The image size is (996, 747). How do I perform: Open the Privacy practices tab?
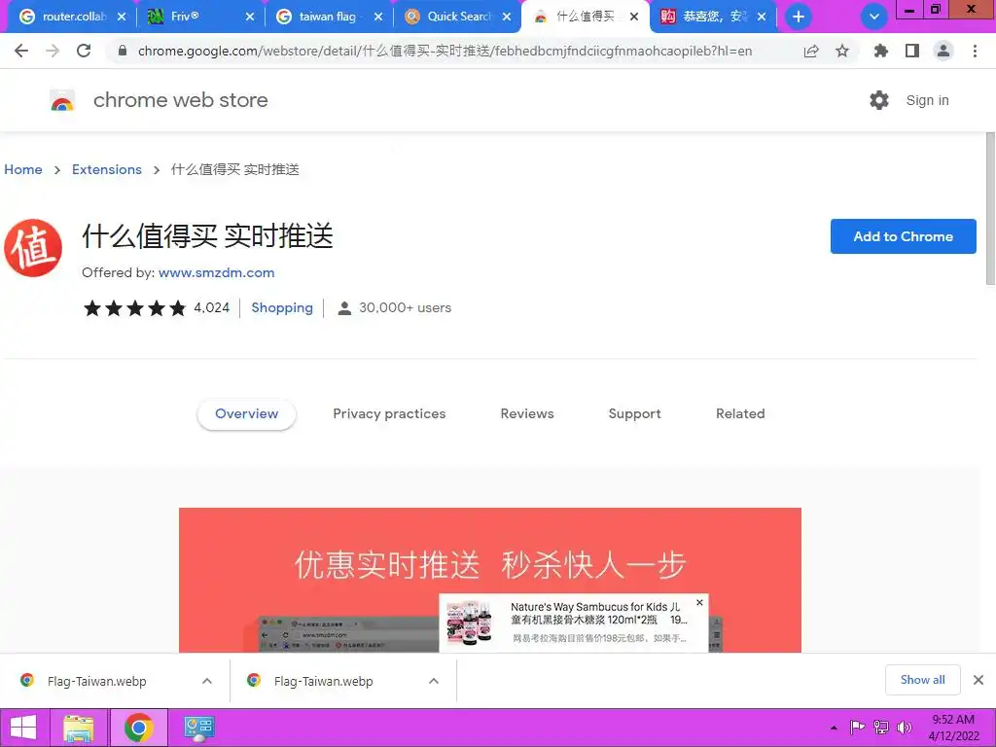coord(389,413)
